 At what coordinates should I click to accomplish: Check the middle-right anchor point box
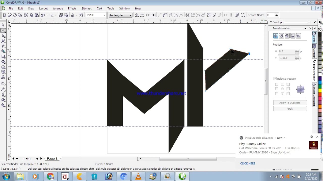(288, 89)
